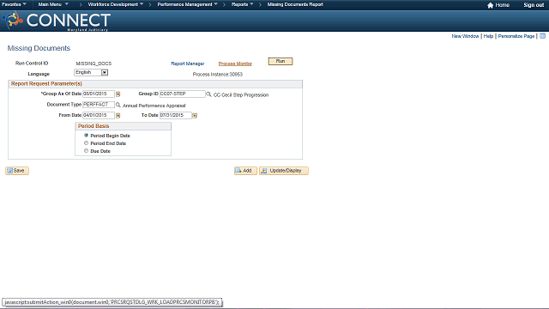Open calendar for Group As Of Date

click(x=118, y=94)
